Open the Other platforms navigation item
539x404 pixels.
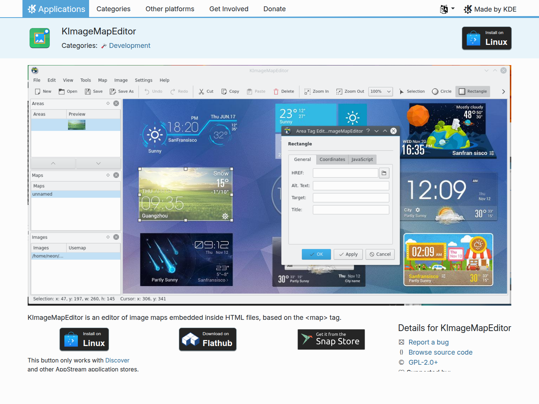coord(170,9)
